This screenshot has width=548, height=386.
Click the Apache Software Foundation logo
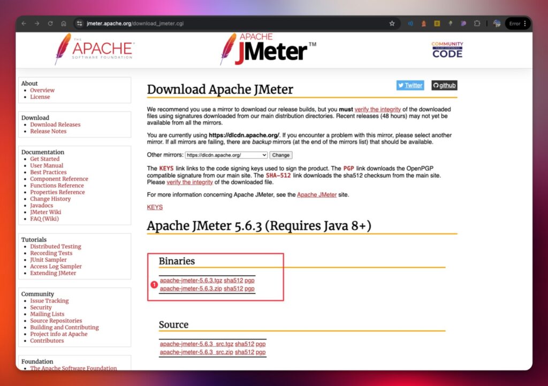[x=95, y=49]
